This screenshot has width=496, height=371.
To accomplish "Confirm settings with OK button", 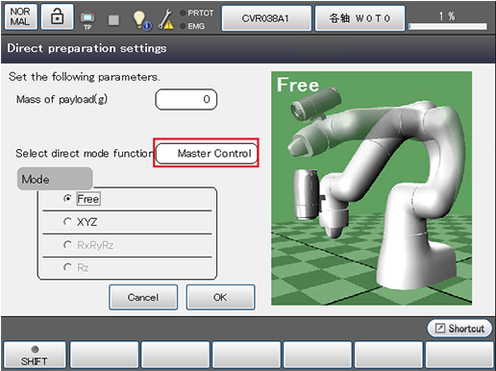I will 220,297.
